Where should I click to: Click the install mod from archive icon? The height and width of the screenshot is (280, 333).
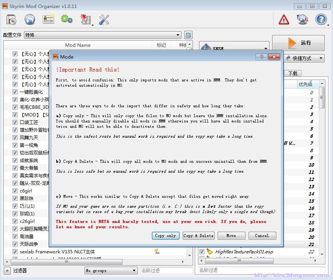click(11, 19)
